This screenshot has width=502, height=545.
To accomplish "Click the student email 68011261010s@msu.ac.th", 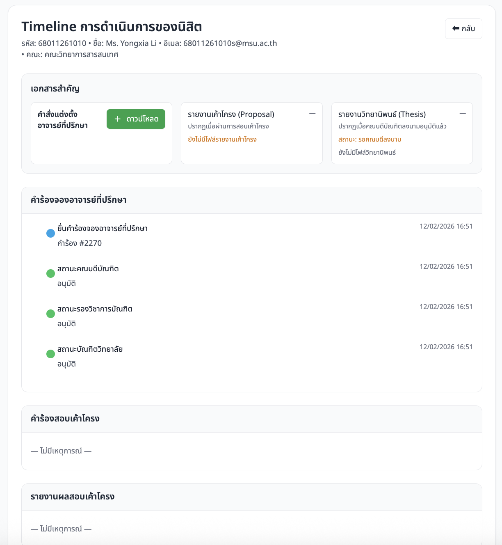I will click(x=230, y=44).
